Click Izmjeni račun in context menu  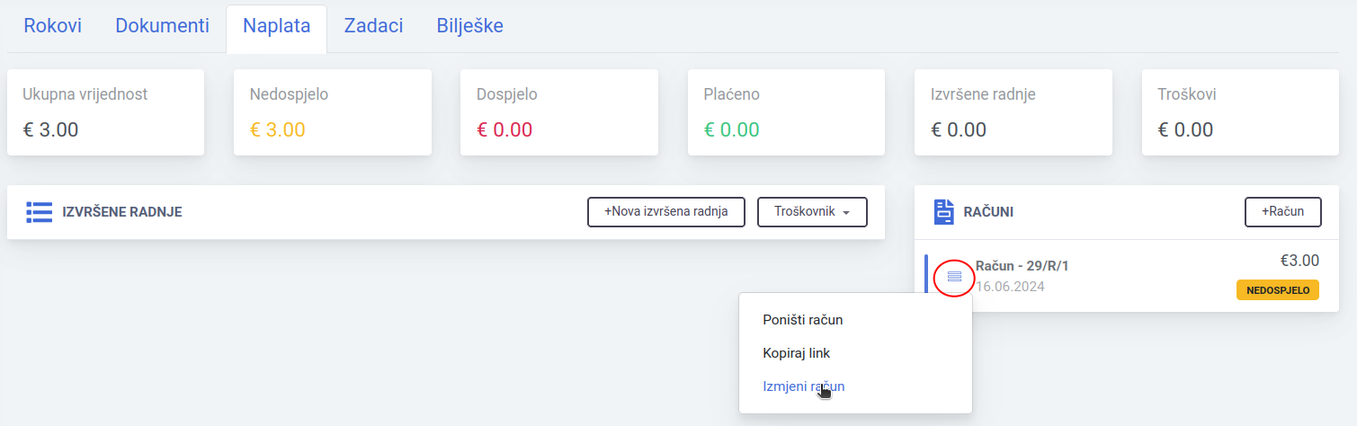point(803,386)
